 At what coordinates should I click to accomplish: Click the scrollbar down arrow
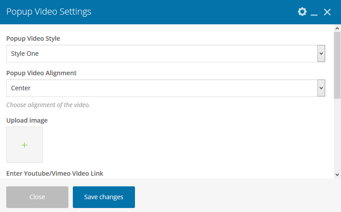click(x=337, y=174)
